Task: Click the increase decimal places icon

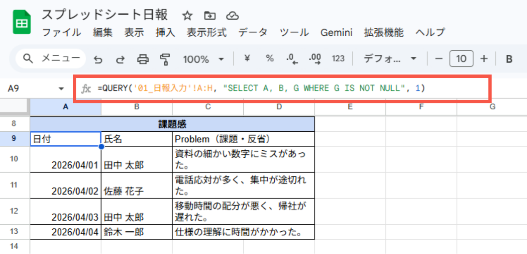Action: click(315, 59)
